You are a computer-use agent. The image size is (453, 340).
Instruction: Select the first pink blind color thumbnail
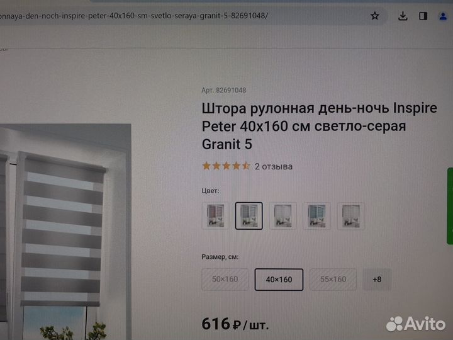tap(215, 216)
